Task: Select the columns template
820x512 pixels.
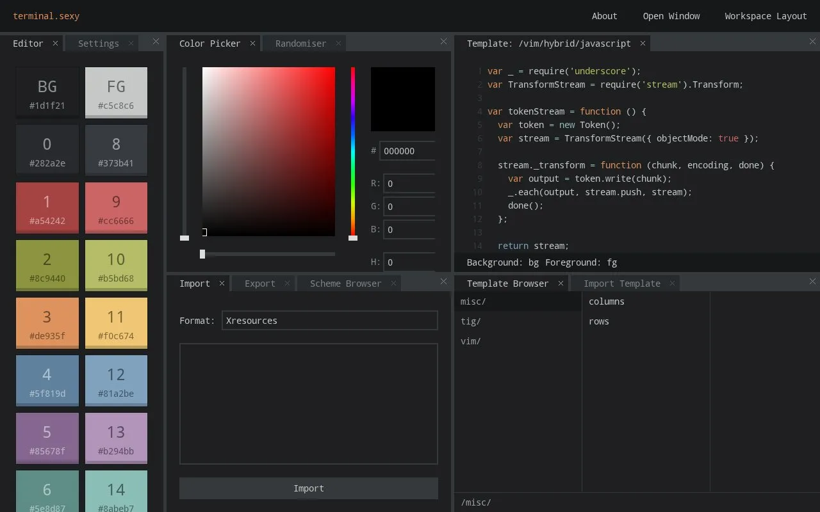Action: [646, 301]
